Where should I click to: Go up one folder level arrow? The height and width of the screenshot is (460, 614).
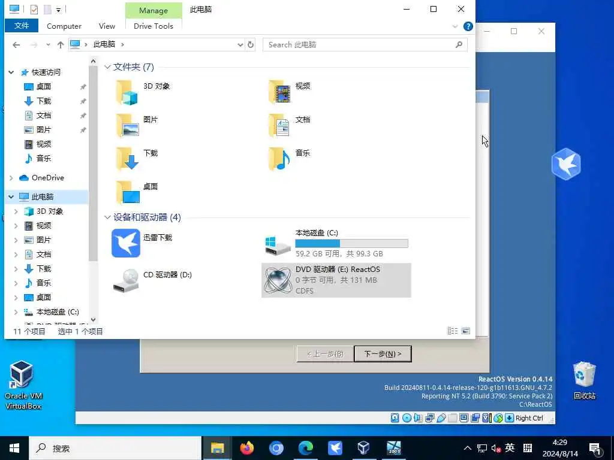[x=61, y=44]
